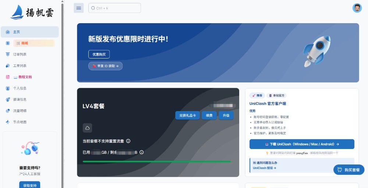Click the 本站官方 tag badge
This screenshot has width=368, height=188.
pyautogui.click(x=276, y=96)
